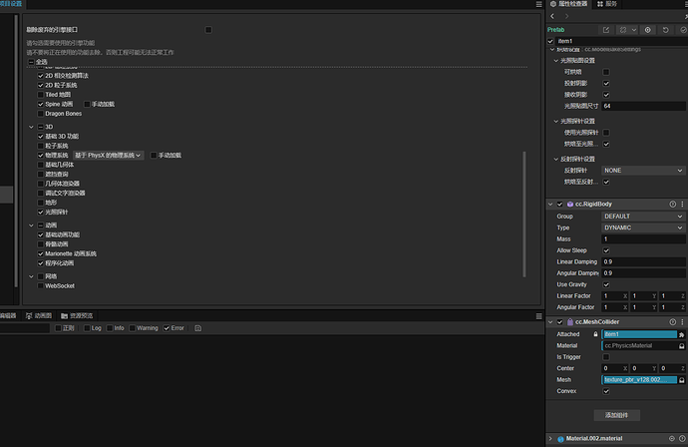The height and width of the screenshot is (447, 688).
Task: Click the console search input field
Action: [x=25, y=328]
